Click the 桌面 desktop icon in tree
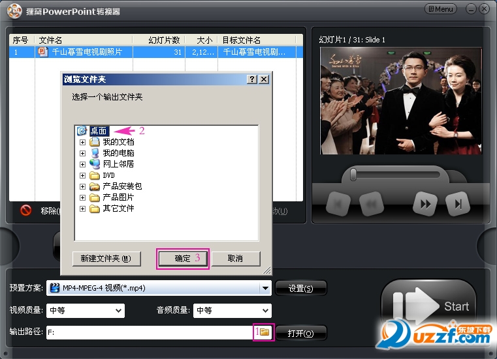The image size is (497, 359). [82, 130]
